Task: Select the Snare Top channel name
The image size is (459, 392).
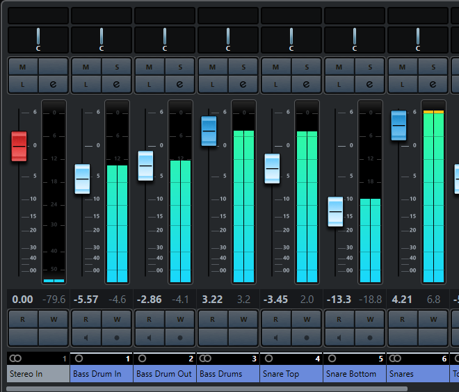Action: pos(291,373)
